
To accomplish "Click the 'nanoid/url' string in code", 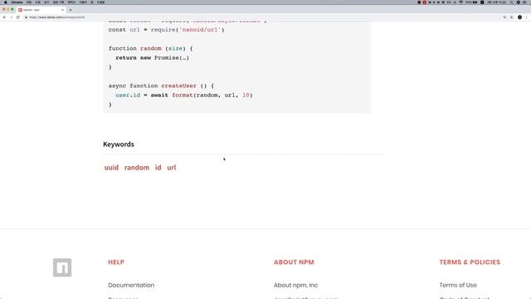I will click(200, 30).
